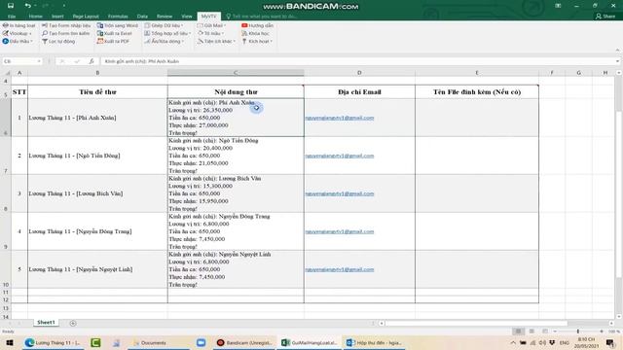
Task: Click the MyVTV ribbon tab
Action: [209, 17]
